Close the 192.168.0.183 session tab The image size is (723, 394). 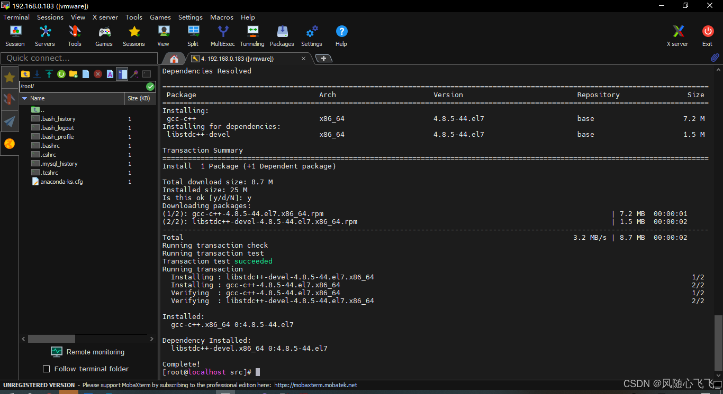point(304,59)
